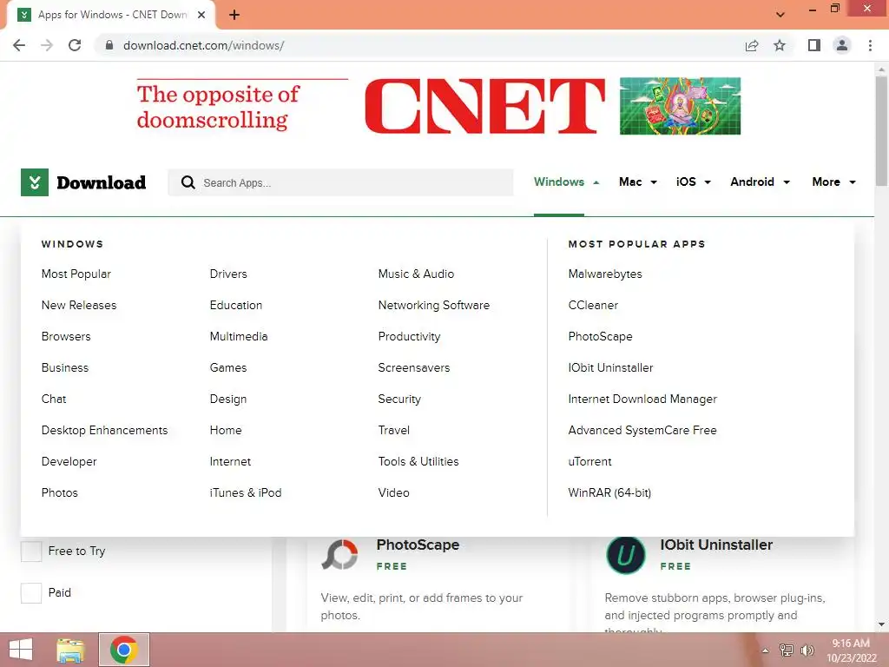Screen dimensions: 889x667
Task: Go back with the browser back arrow
Action: click(x=19, y=45)
